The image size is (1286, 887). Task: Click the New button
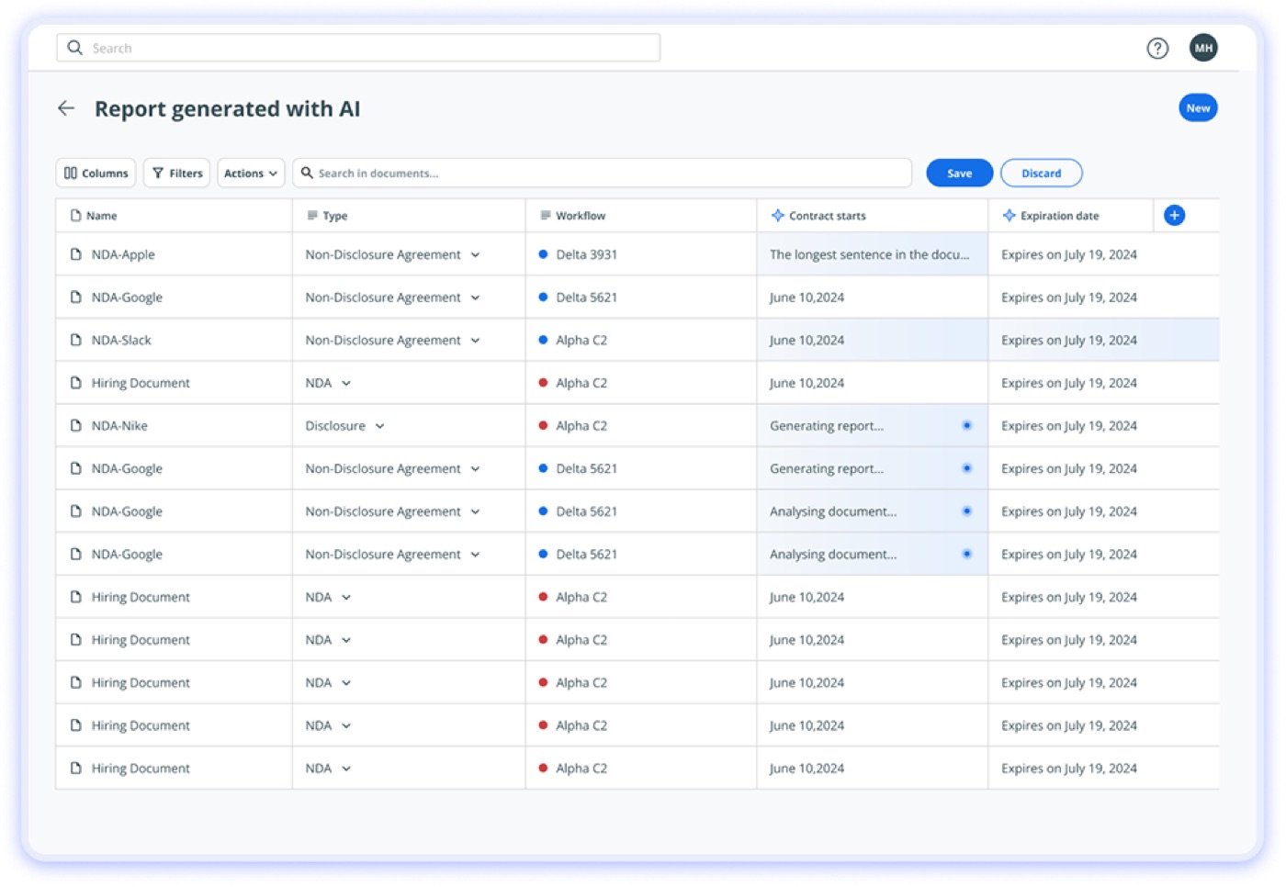coord(1198,108)
